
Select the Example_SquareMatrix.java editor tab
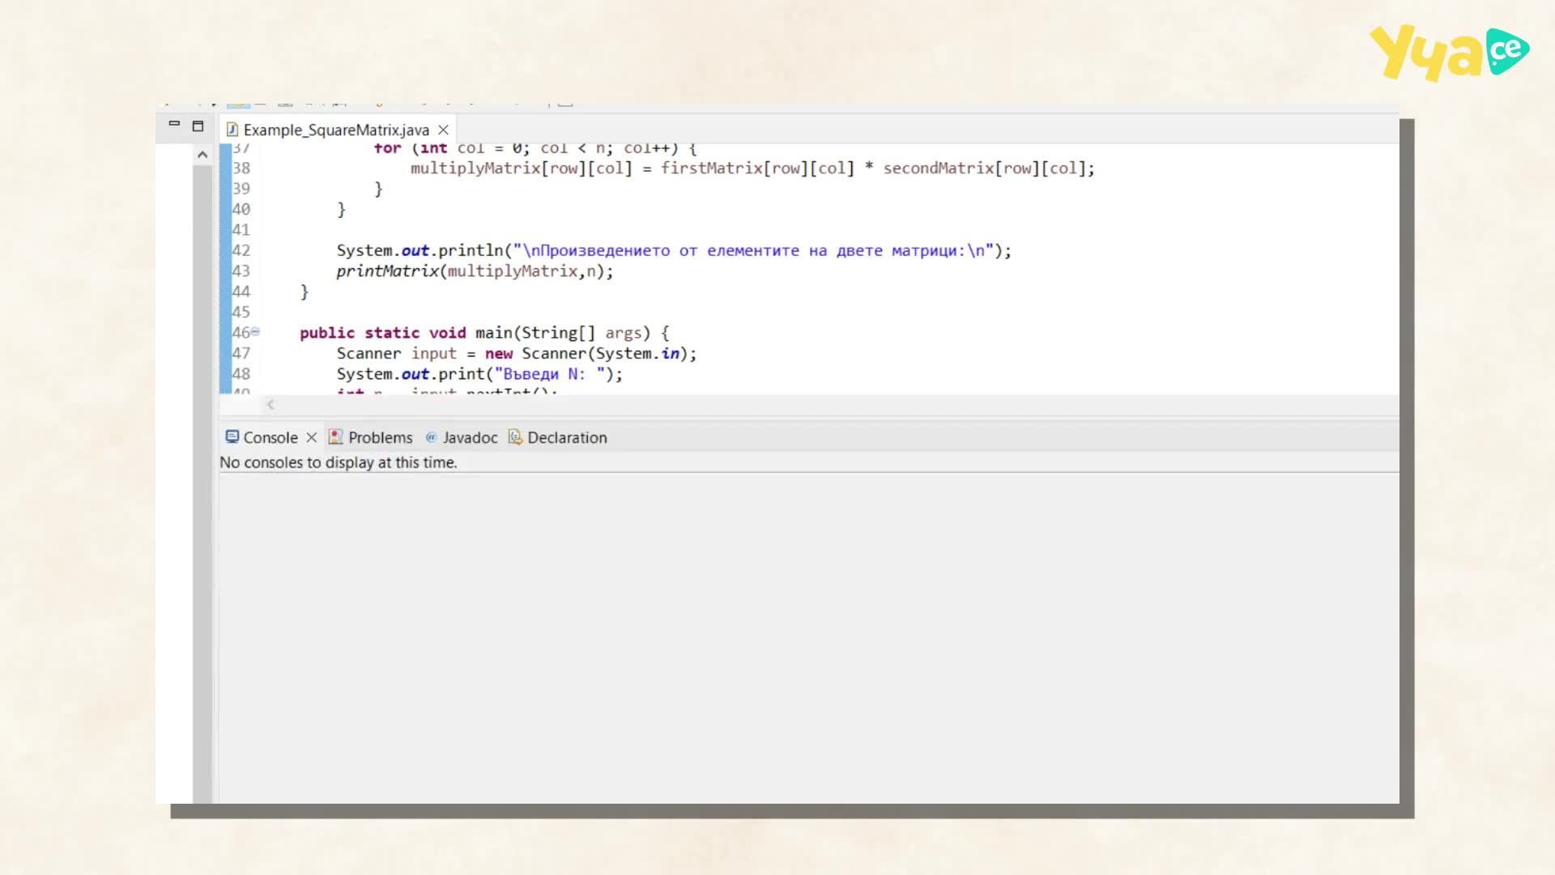coord(336,130)
